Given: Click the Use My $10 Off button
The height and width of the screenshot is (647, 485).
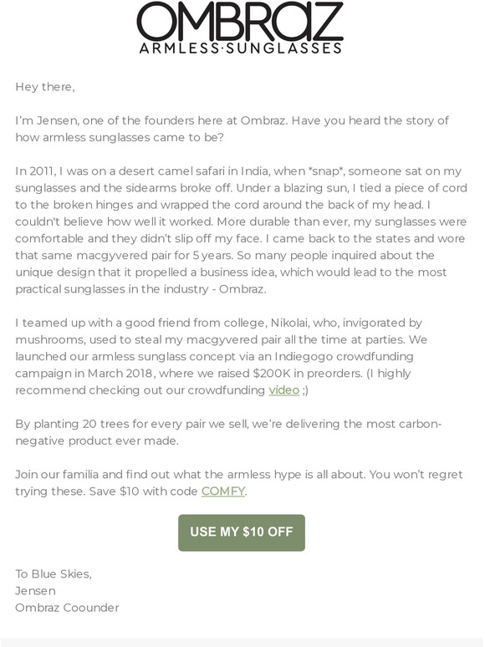Looking at the screenshot, I should pyautogui.click(x=242, y=532).
